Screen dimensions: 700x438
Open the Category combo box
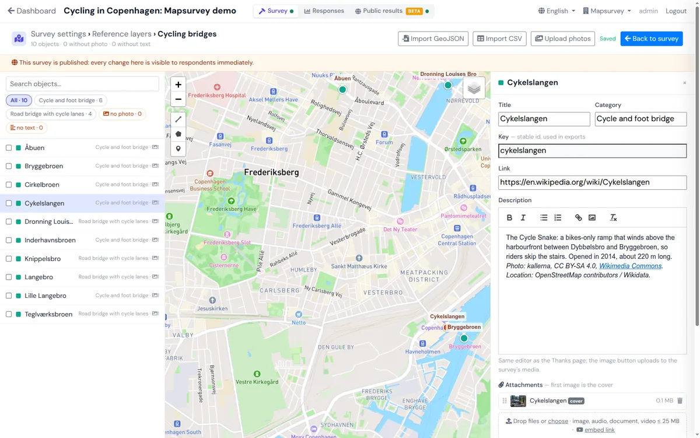(x=640, y=119)
